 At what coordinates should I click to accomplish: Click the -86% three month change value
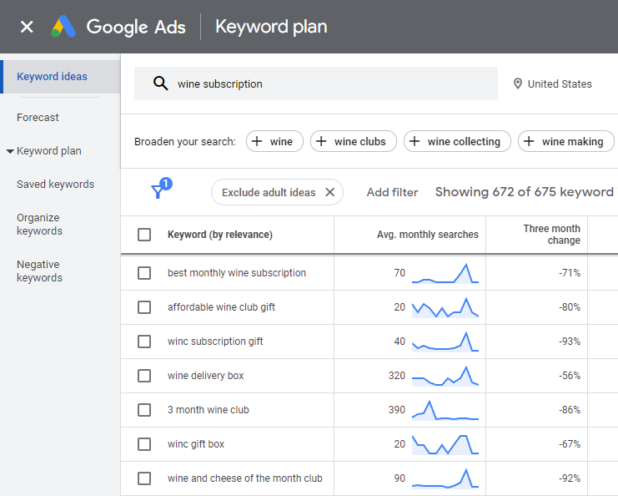[570, 410]
